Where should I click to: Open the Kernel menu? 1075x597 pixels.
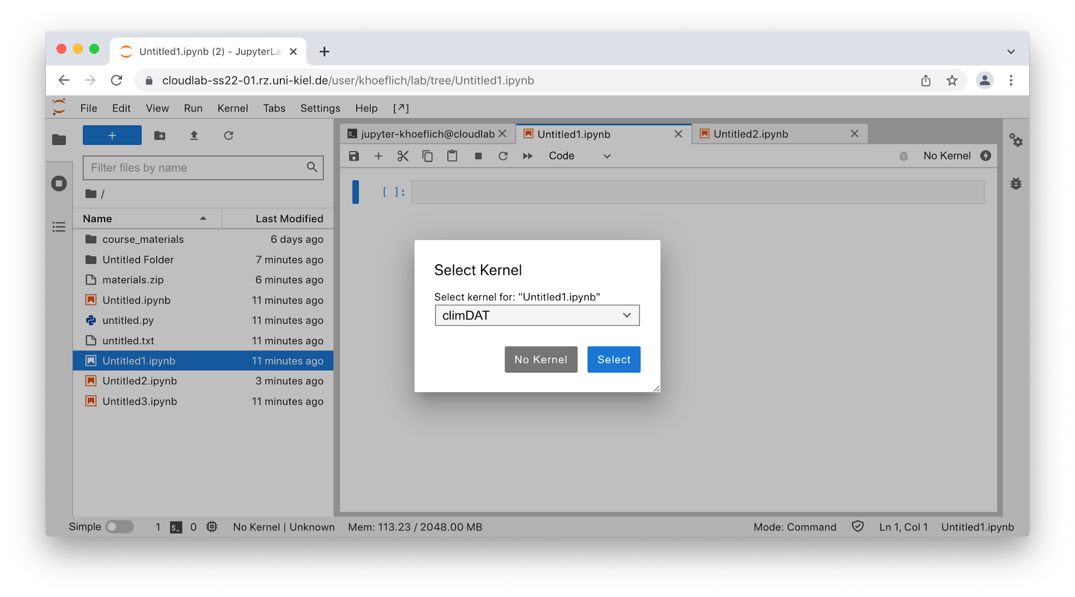pos(232,108)
